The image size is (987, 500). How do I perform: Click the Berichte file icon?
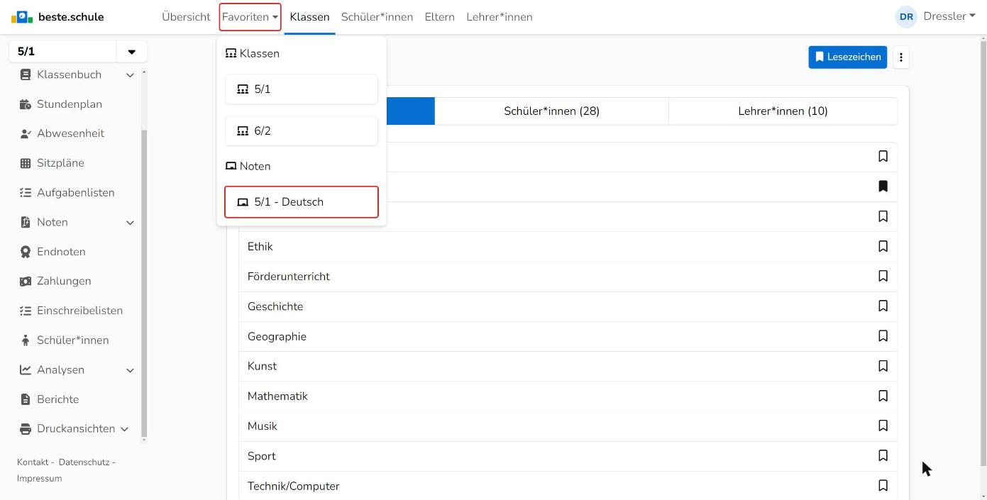click(x=26, y=399)
